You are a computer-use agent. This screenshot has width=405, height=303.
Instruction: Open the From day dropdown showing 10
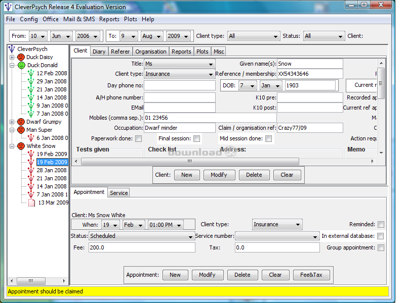pyautogui.click(x=38, y=36)
